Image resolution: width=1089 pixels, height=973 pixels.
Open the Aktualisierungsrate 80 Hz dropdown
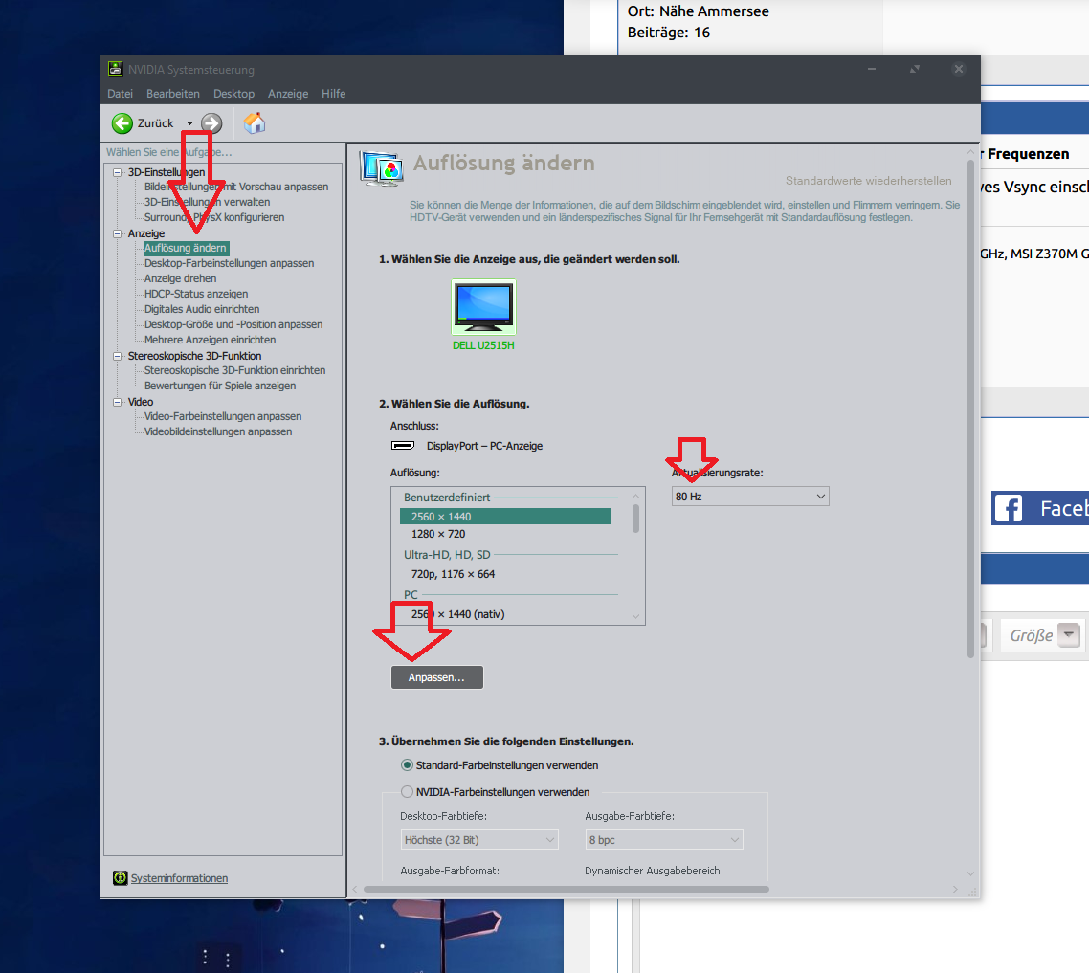coord(750,497)
